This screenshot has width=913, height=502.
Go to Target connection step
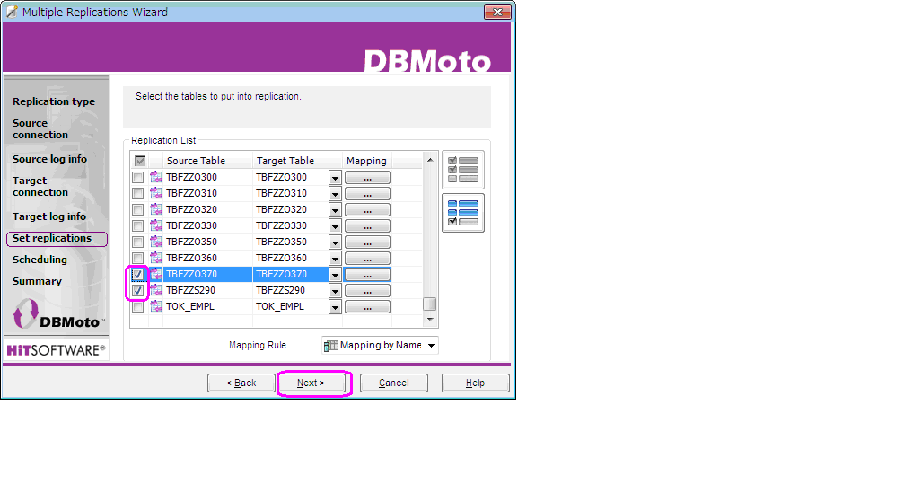coord(40,187)
